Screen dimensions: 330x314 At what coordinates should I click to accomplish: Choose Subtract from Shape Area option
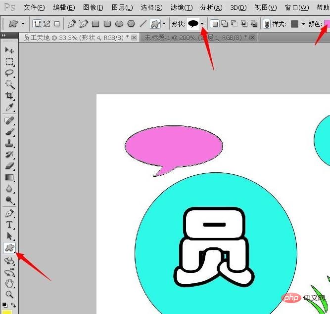click(x=234, y=24)
